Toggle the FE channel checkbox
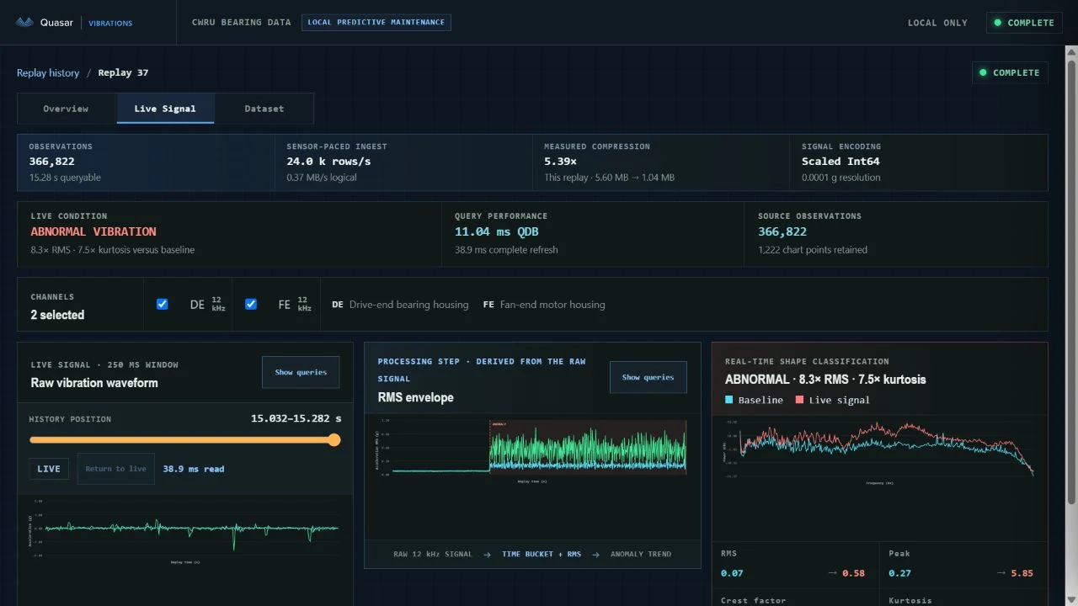Image resolution: width=1078 pixels, height=606 pixels. [251, 304]
